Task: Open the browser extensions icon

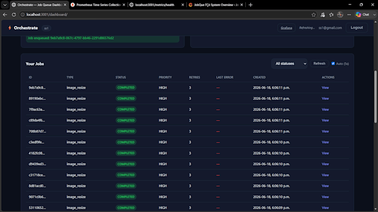Action: tap(322, 14)
